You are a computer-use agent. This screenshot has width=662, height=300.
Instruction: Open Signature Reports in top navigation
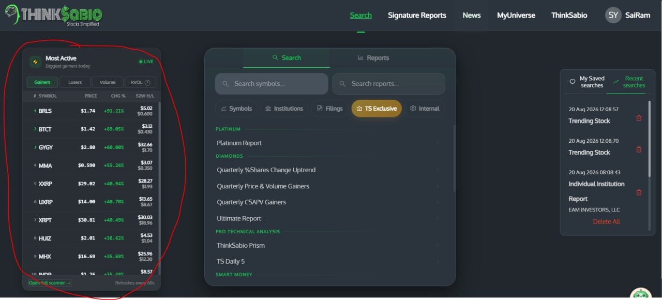[x=417, y=16]
